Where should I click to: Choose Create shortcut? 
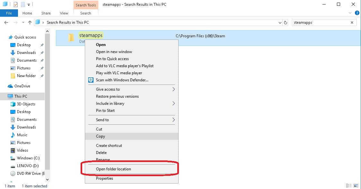pos(131,146)
